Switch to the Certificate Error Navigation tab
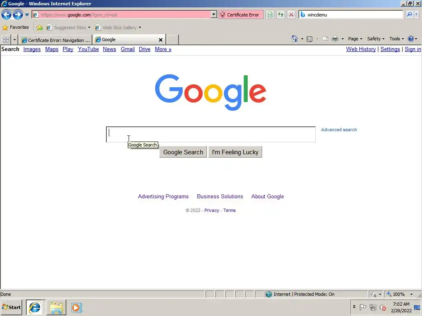The height and width of the screenshot is (316, 422). (x=56, y=40)
